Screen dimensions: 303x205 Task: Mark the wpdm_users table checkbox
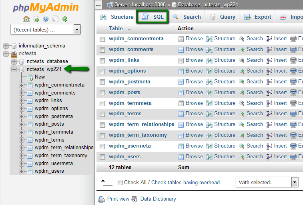click(102, 157)
